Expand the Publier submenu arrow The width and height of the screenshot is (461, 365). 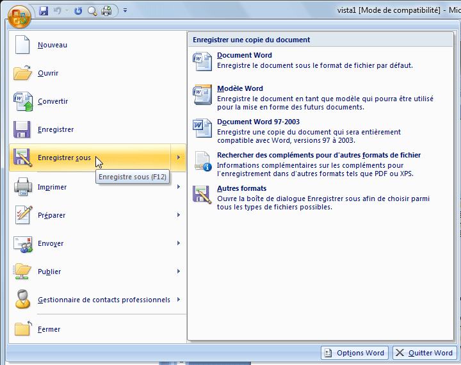coord(179,272)
